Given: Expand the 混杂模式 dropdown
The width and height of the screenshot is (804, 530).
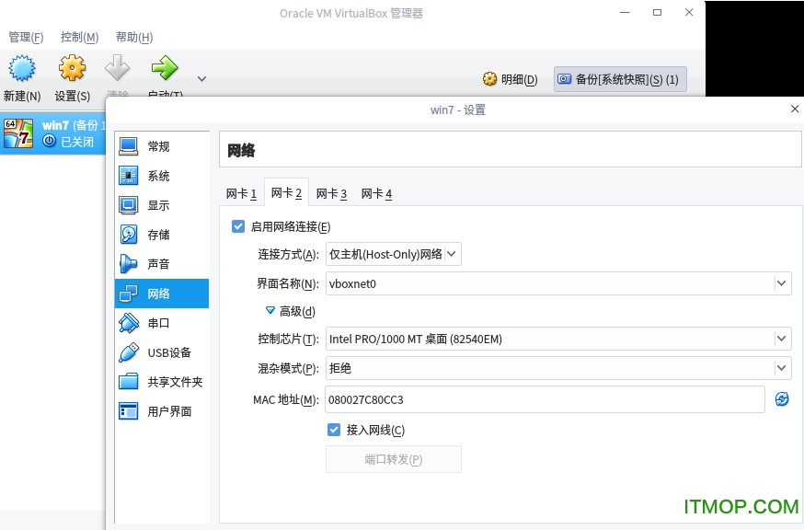Looking at the screenshot, I should pyautogui.click(x=557, y=368).
